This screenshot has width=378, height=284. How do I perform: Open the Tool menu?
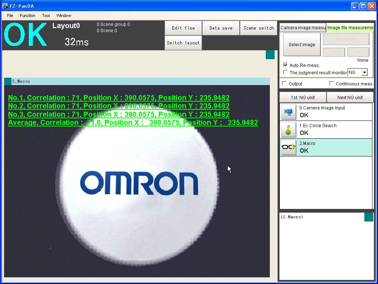[46, 16]
